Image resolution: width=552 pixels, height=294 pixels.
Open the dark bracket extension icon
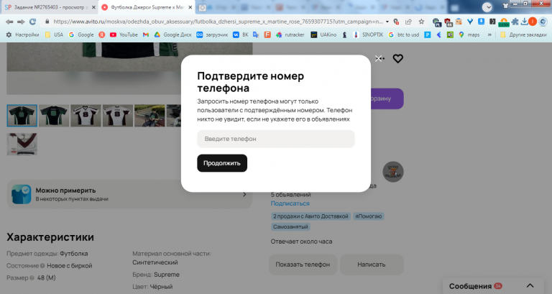(x=492, y=22)
